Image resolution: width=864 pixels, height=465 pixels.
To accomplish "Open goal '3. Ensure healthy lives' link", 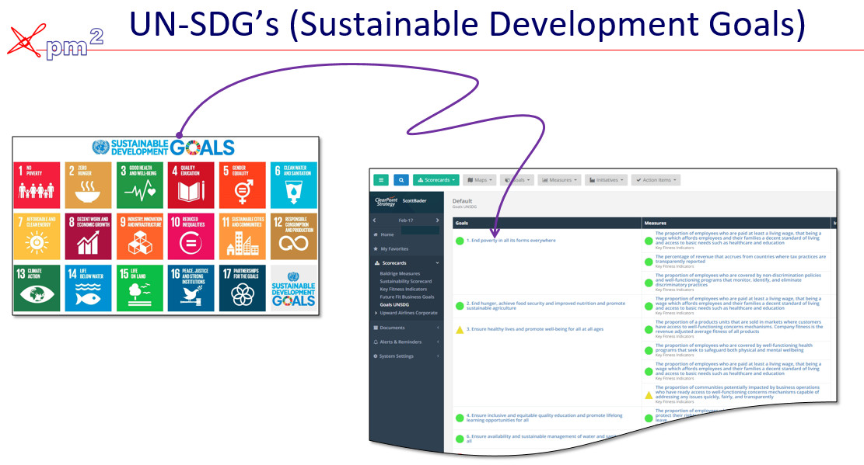I will click(x=534, y=329).
